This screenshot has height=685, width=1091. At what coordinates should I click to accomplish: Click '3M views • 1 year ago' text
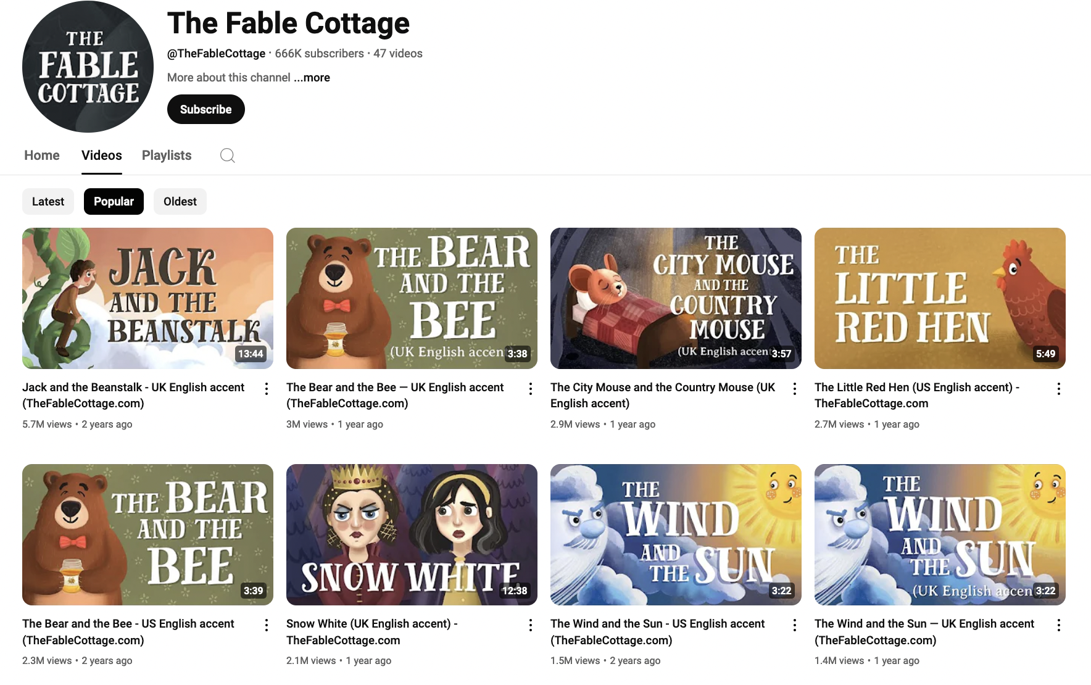click(334, 424)
